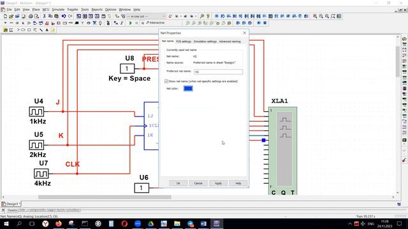Click the Preferred net name field
Image resolution: width=408 pixels, height=229 pixels.
[218, 72]
